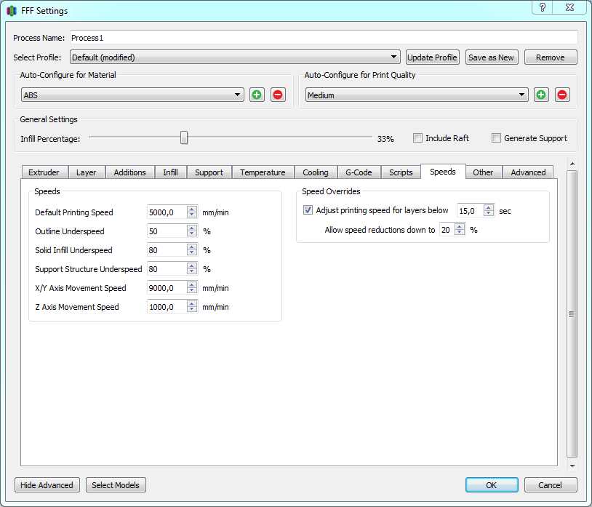Click the Hide Advanced button
Screen dimensions: 592x507
tap(47, 485)
